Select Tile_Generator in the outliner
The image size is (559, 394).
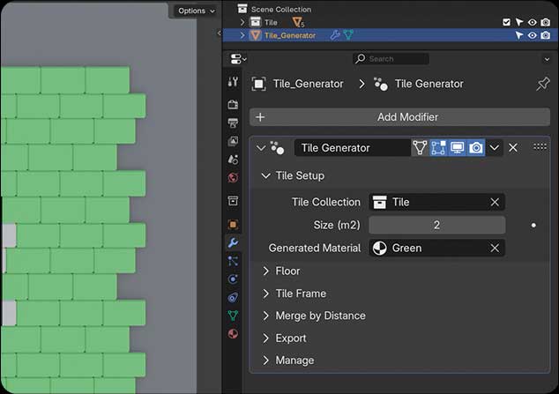click(290, 35)
